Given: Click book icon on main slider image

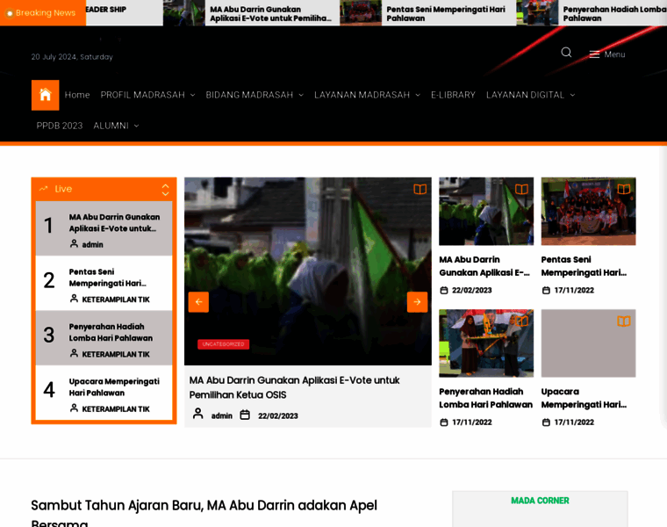Looking at the screenshot, I should click(x=420, y=190).
